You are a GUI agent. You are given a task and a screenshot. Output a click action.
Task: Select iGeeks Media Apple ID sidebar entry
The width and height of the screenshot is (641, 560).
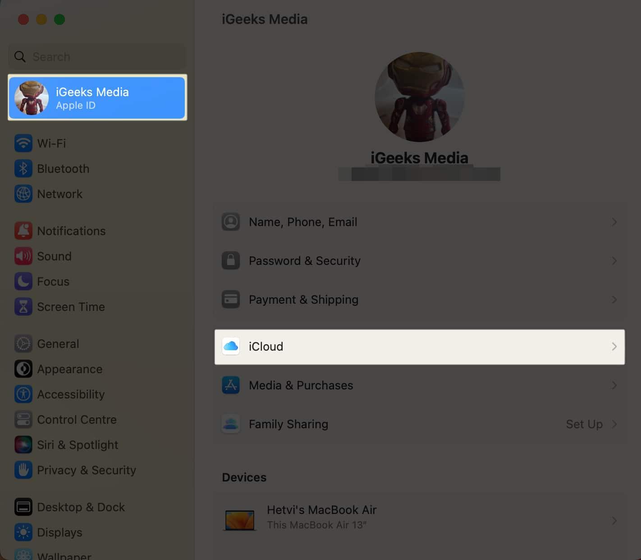[x=97, y=98]
